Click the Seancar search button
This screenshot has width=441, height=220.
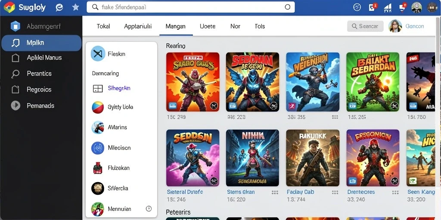[x=365, y=26]
